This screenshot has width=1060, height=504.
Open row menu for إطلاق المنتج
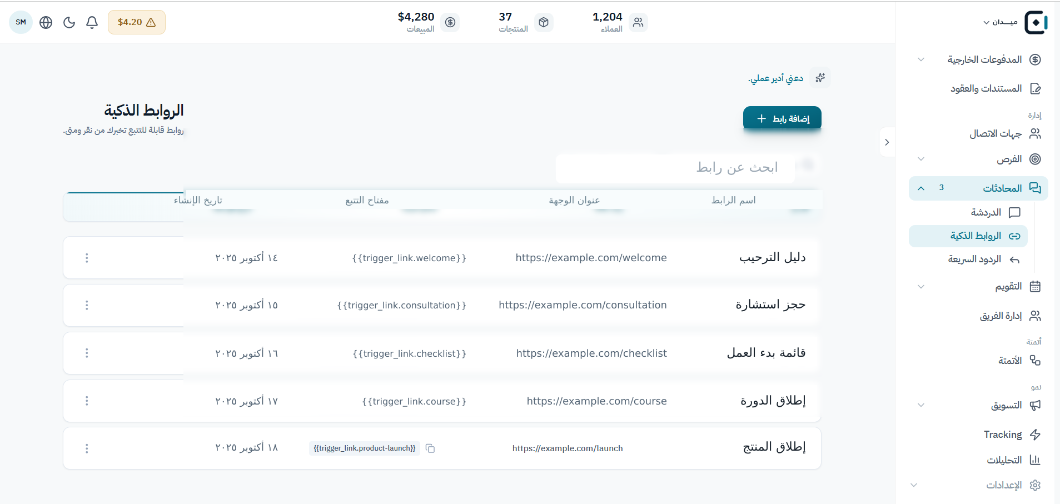tap(87, 448)
